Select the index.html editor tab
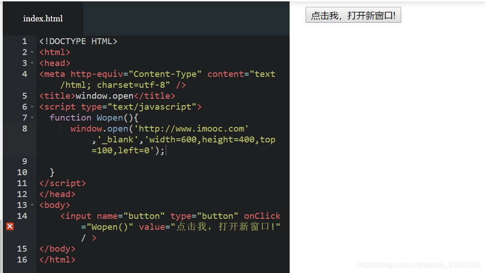The height and width of the screenshot is (273, 485). 43,19
